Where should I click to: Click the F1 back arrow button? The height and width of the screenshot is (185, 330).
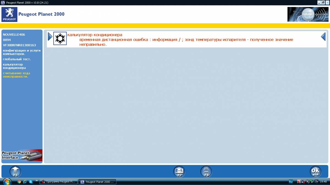[x=15, y=172]
